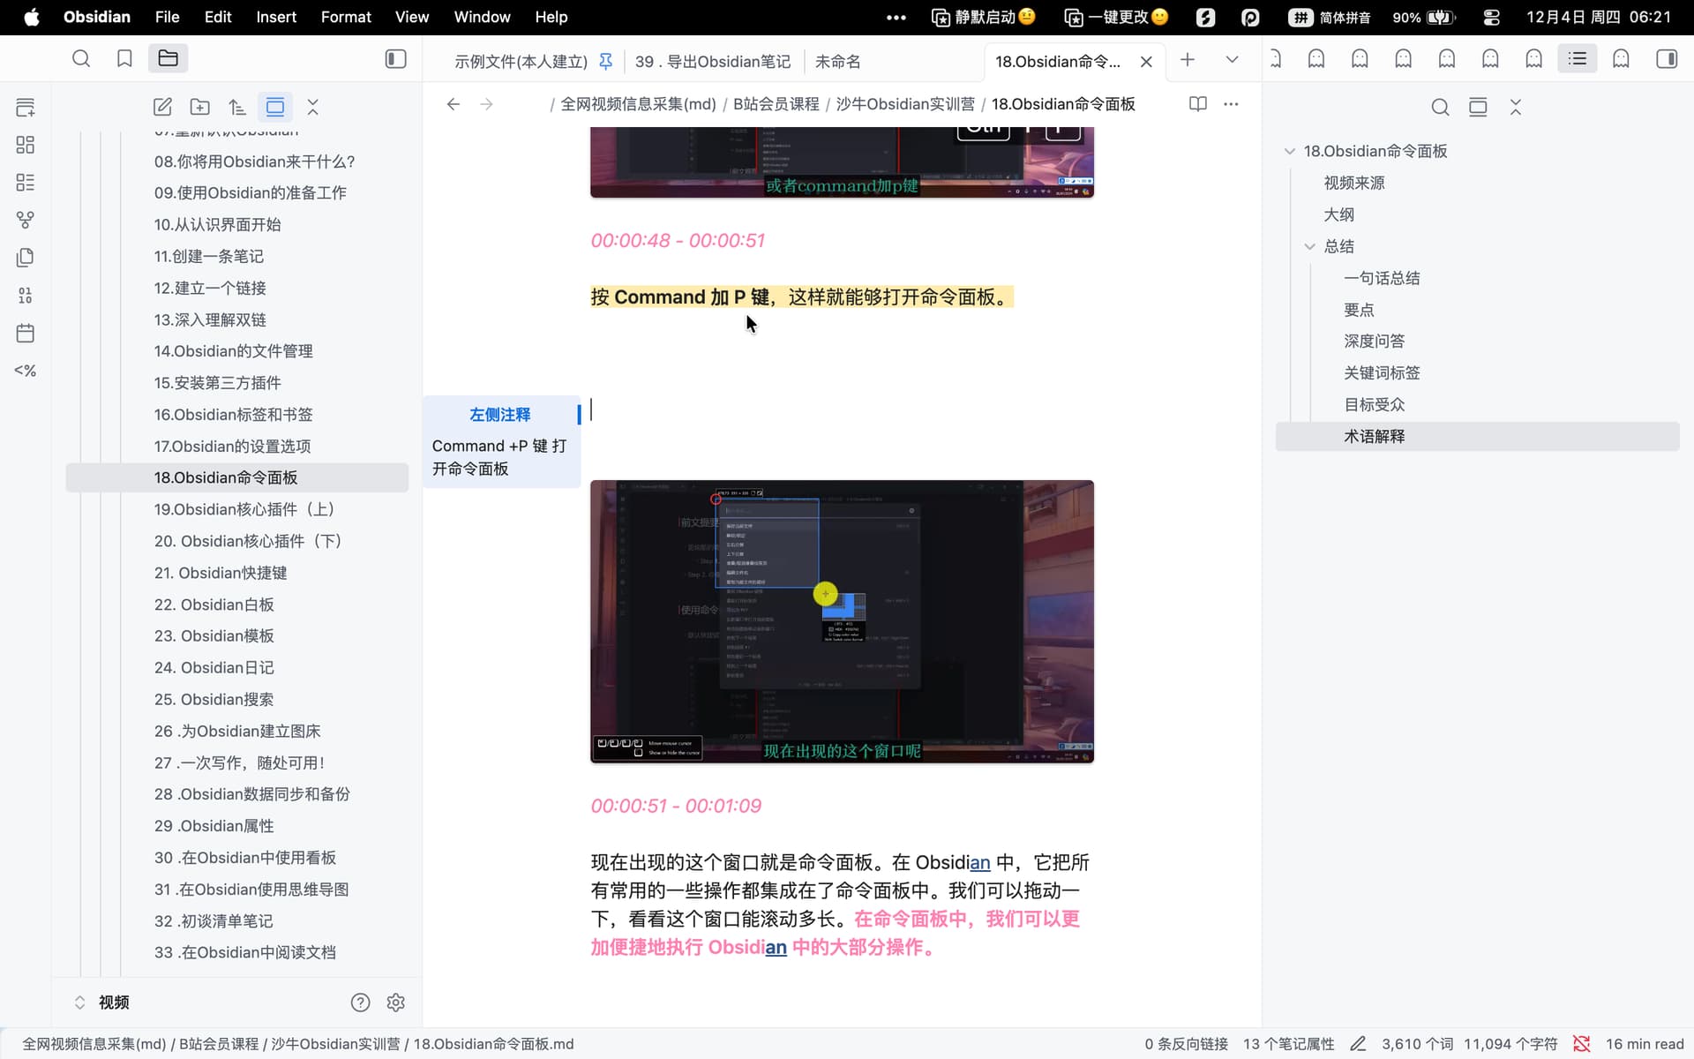Image resolution: width=1694 pixels, height=1059 pixels.
Task: Open vault settings gear icon
Action: tap(395, 1003)
